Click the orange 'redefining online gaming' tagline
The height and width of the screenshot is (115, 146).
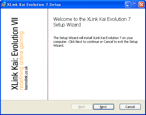(22, 60)
